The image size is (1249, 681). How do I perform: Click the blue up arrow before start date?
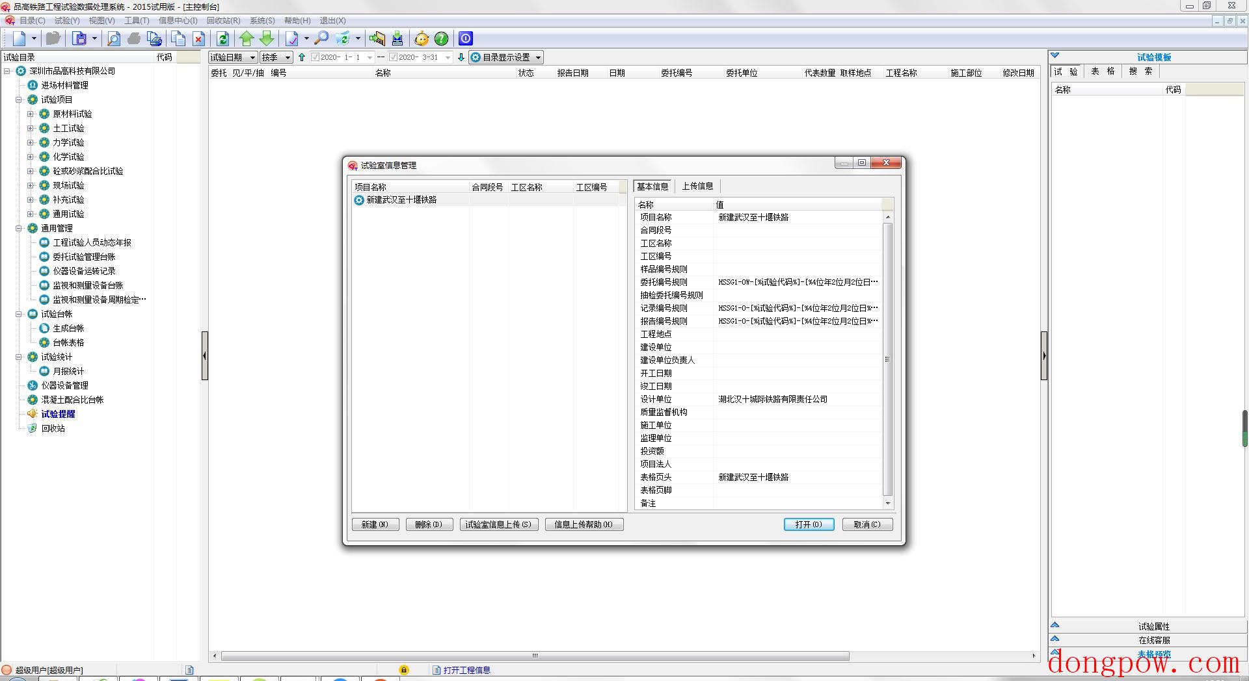pyautogui.click(x=302, y=57)
